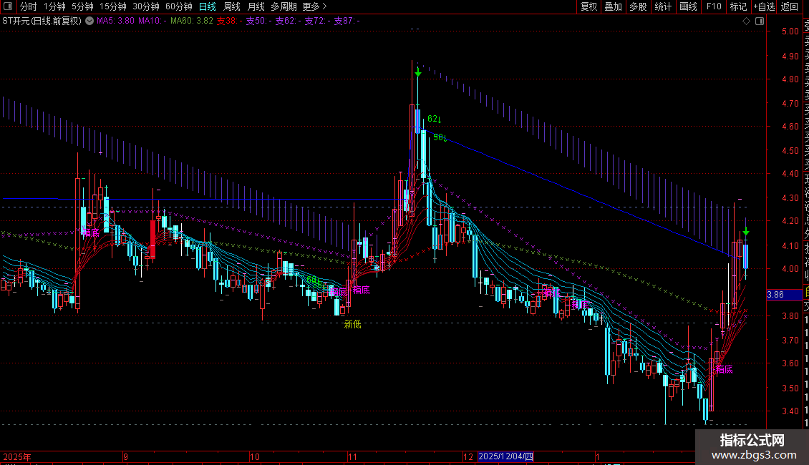
Task: Click the MA60: 3.82 indicator label
Action: [x=191, y=21]
